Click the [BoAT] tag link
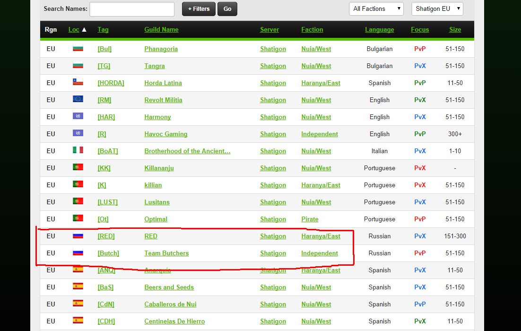This screenshot has height=331, width=521. (108, 151)
